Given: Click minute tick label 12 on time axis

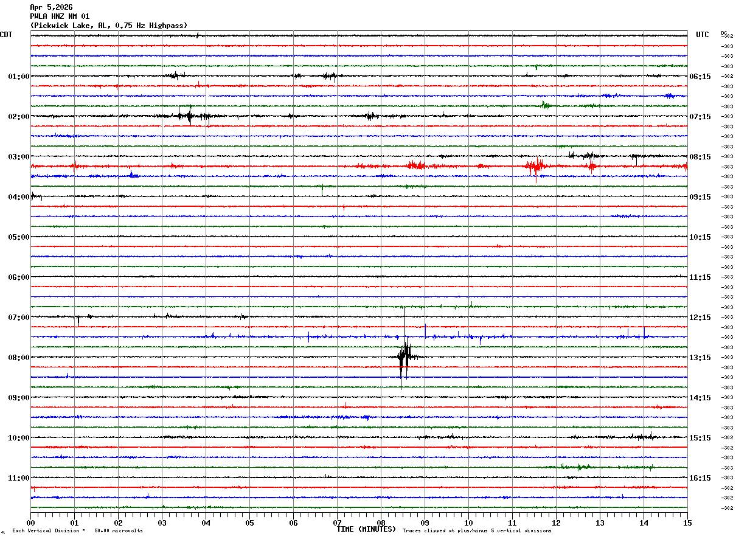Looking at the screenshot, I should click(x=556, y=523).
